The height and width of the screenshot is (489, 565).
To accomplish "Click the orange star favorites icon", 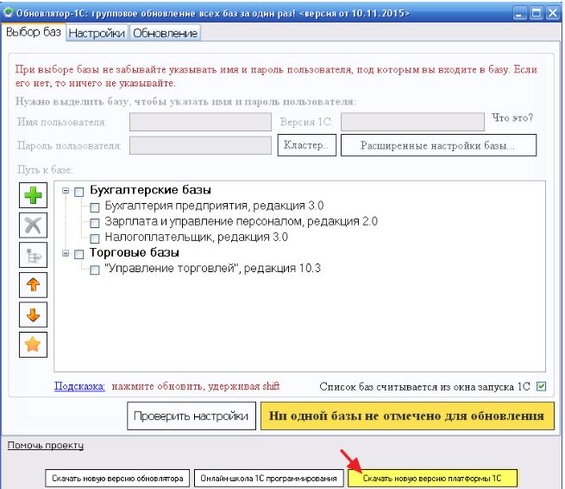I will 33,345.
